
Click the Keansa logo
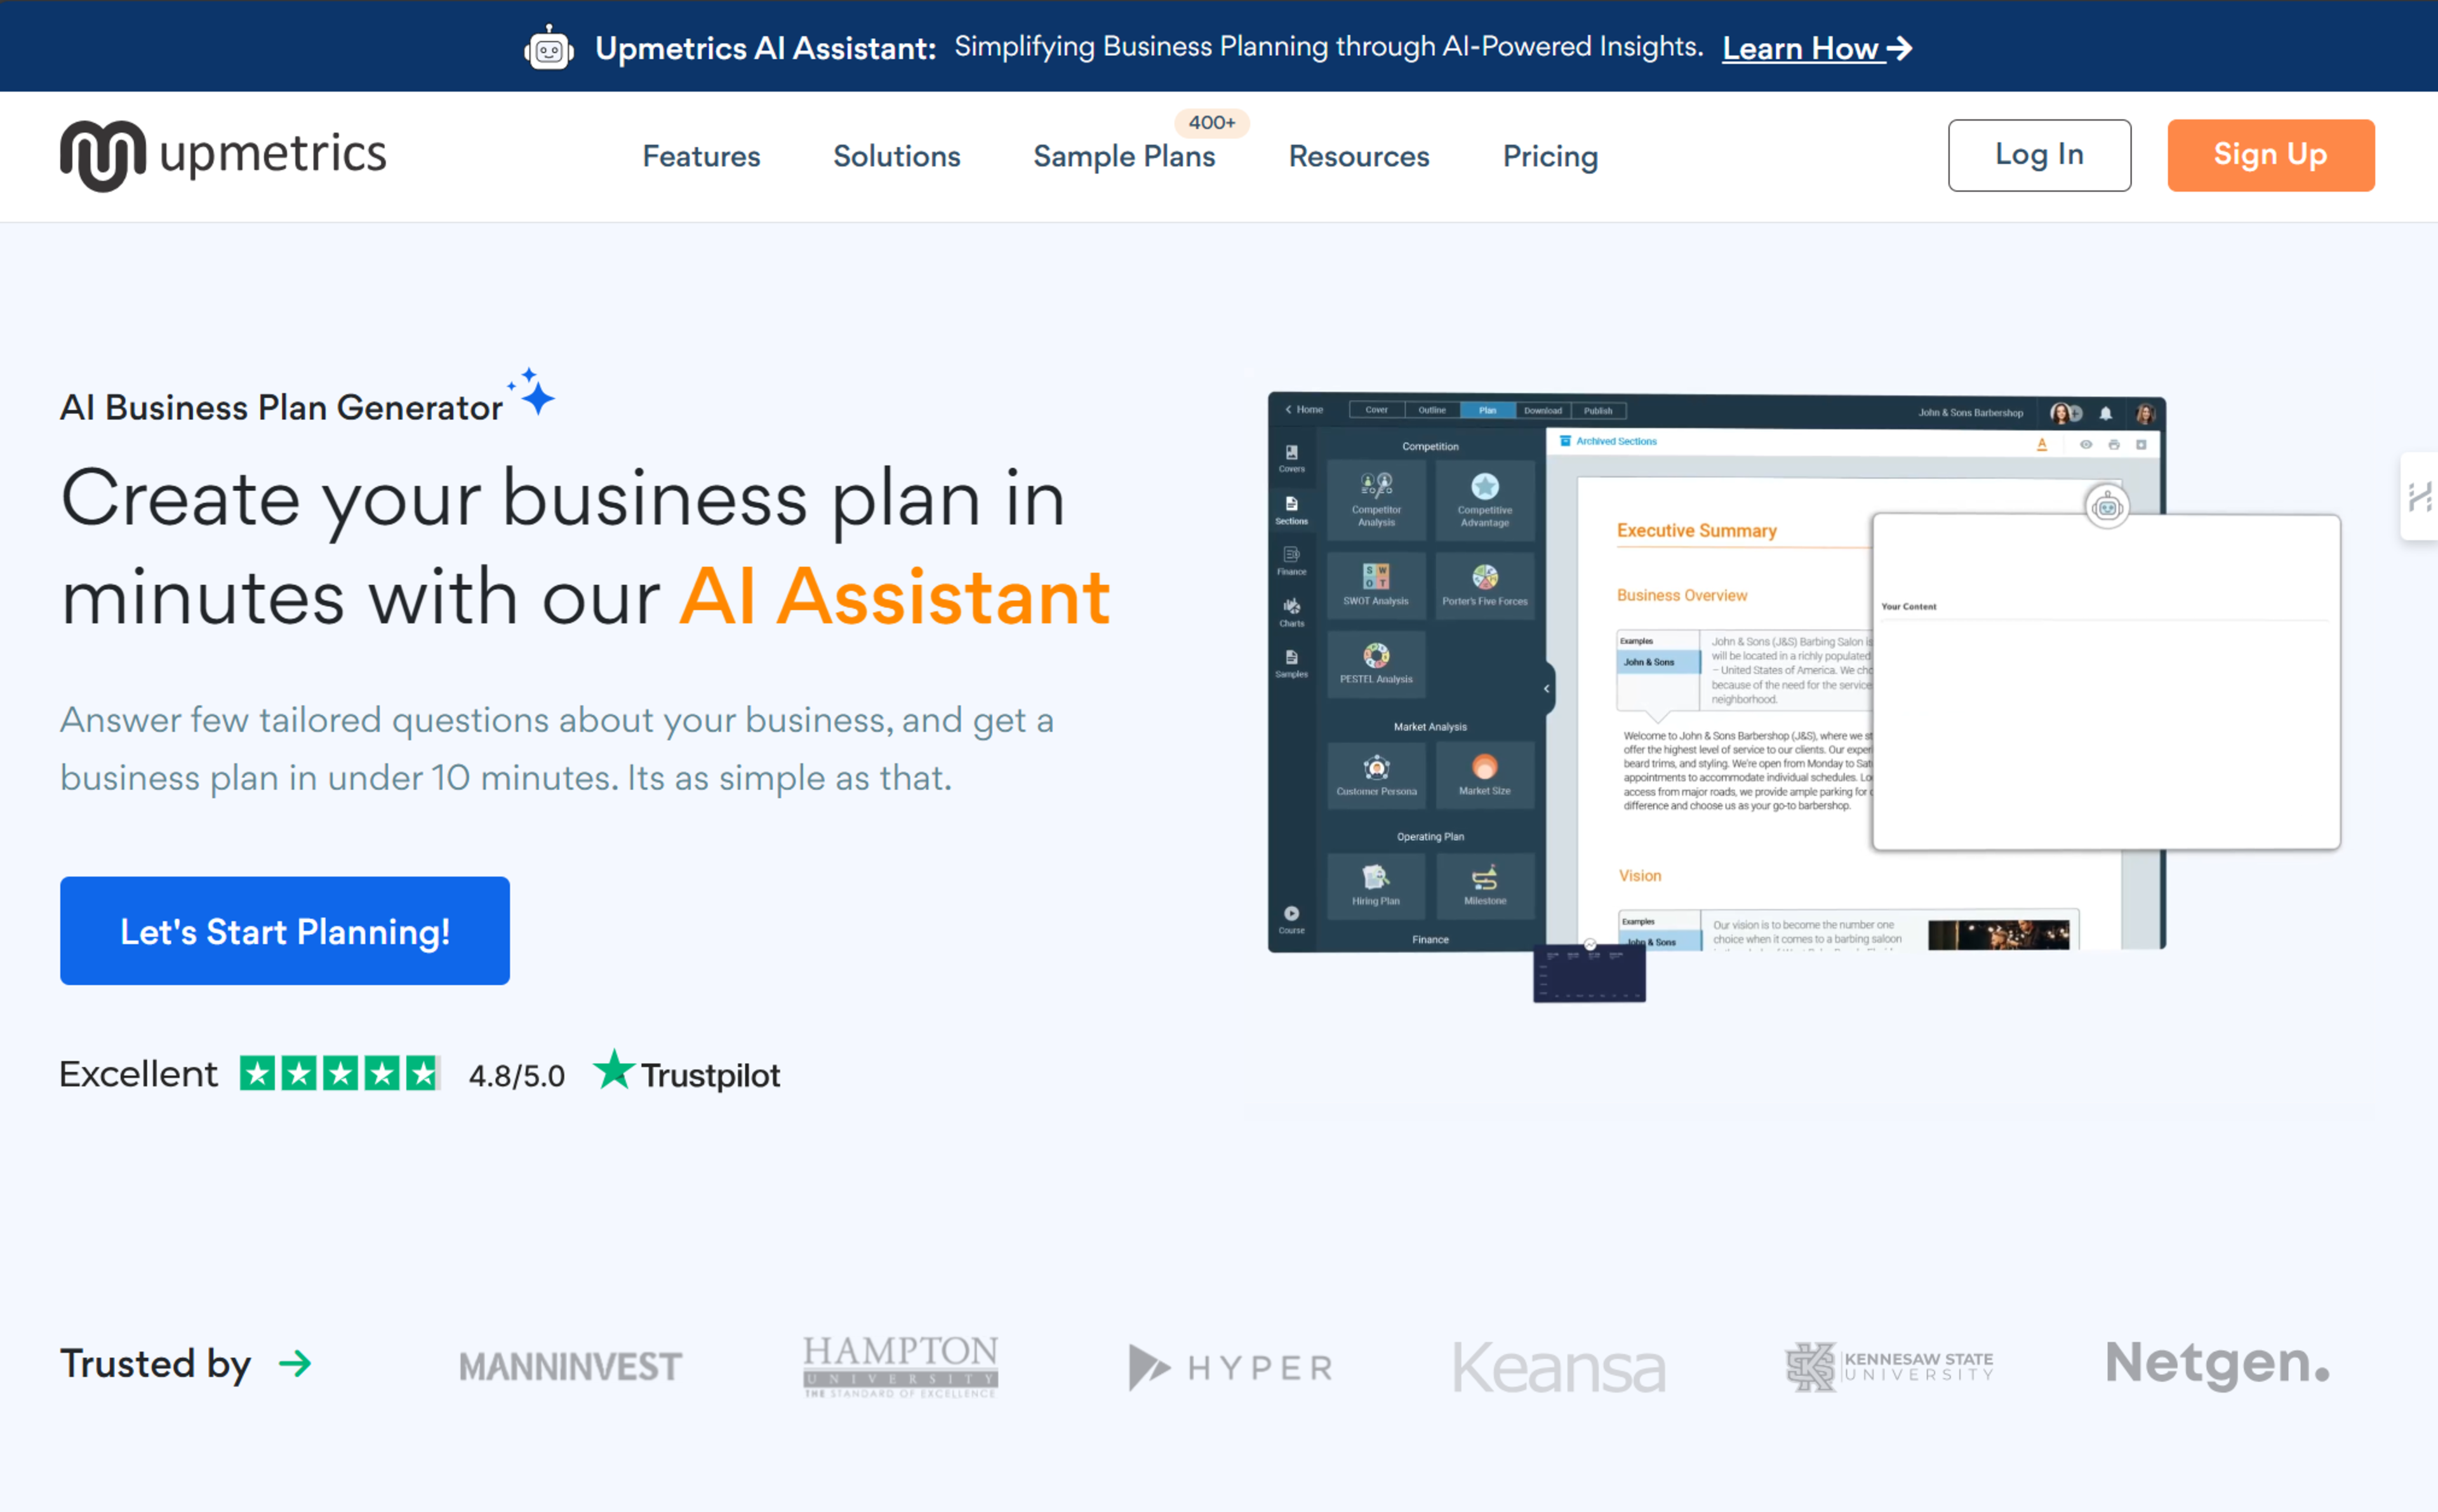pyautogui.click(x=1559, y=1367)
